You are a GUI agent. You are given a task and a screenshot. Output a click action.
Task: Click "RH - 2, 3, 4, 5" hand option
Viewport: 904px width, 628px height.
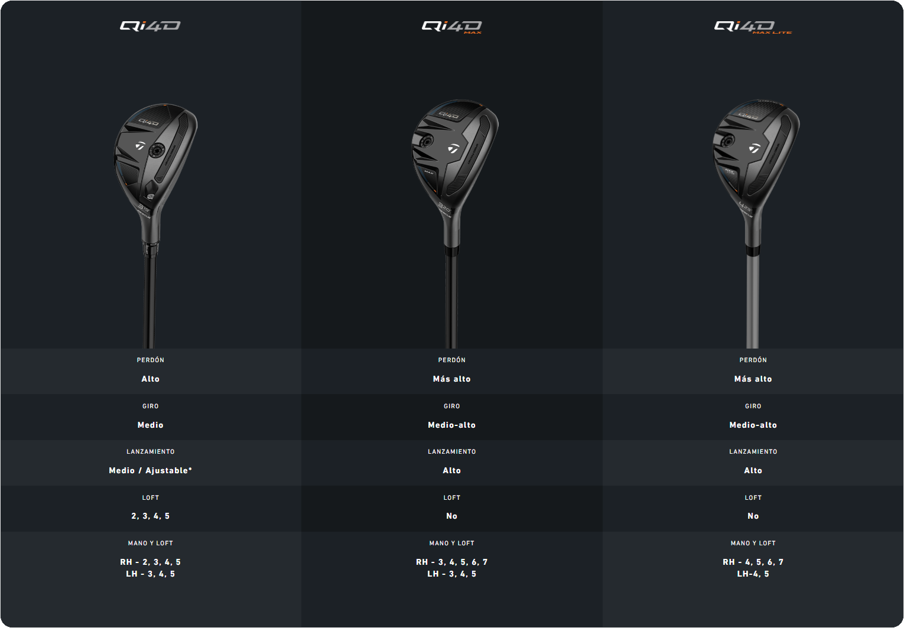tap(151, 562)
